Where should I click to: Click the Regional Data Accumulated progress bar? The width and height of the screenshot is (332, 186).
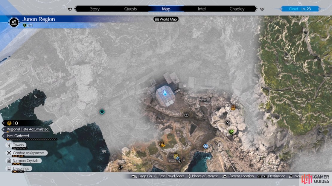[x=28, y=132]
